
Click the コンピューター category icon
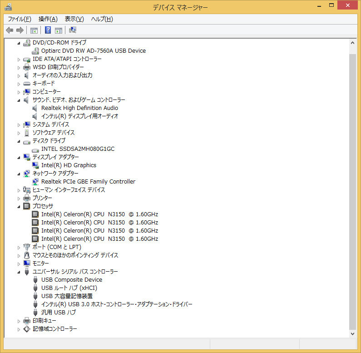[x=27, y=92]
